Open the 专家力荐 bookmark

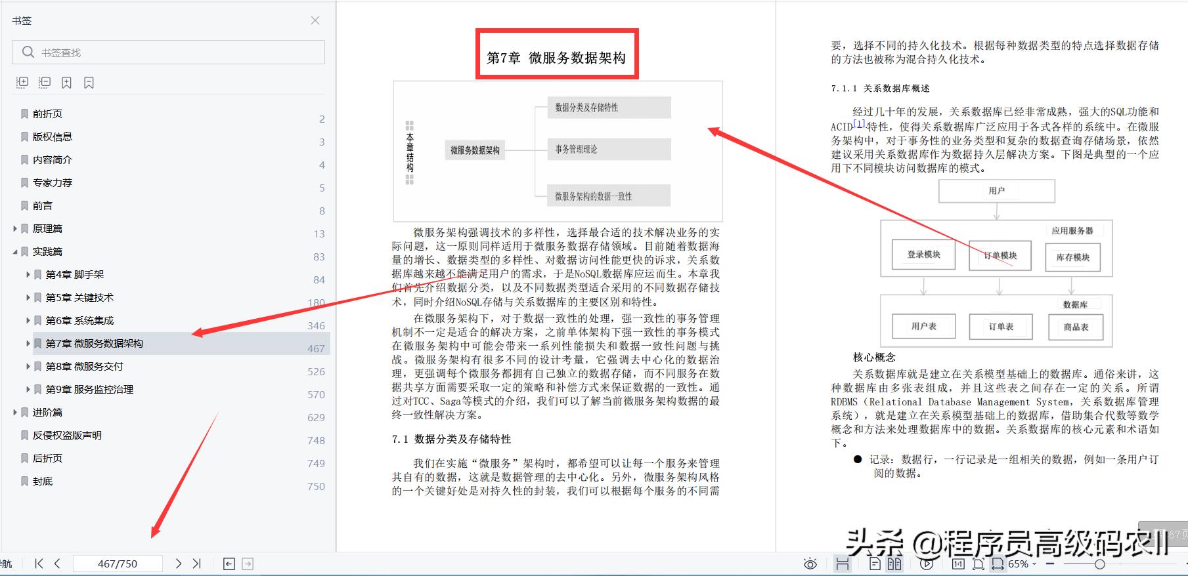[53, 182]
